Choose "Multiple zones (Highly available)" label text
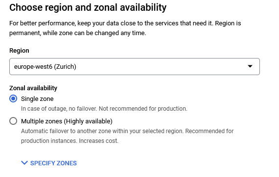The image size is (279, 177). coord(67,121)
